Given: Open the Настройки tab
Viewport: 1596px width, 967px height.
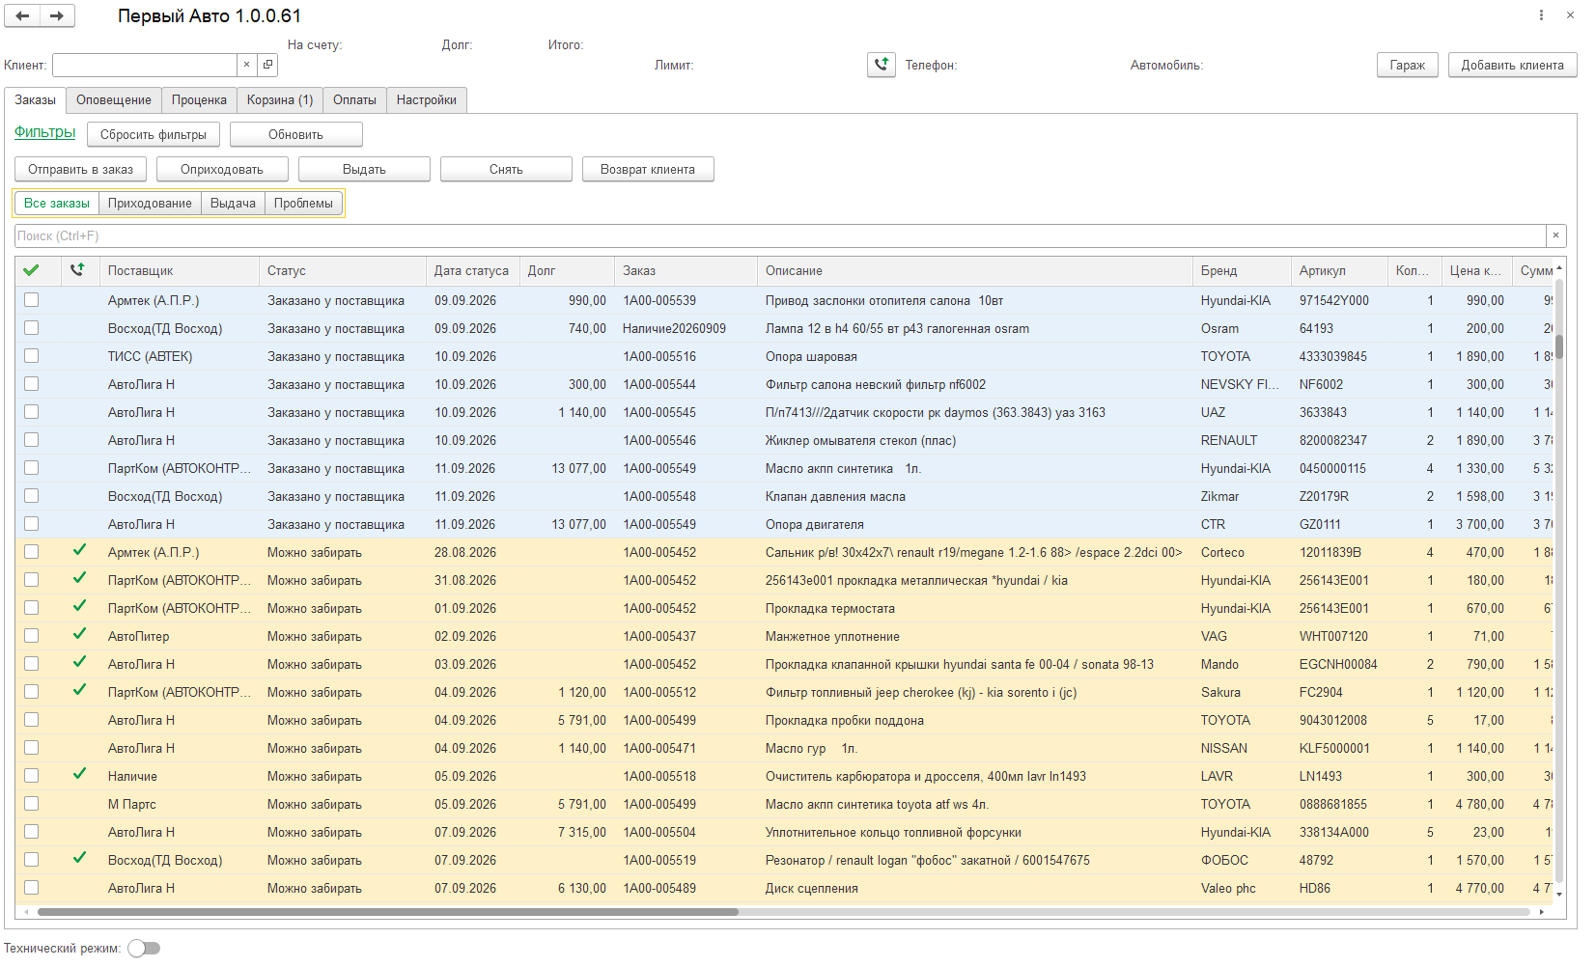Looking at the screenshot, I should (427, 100).
